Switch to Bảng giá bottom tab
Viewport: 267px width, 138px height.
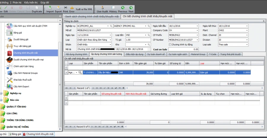[15, 134]
